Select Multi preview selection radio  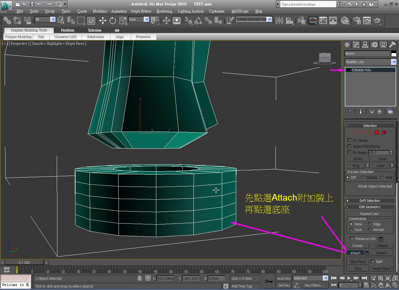(382, 177)
